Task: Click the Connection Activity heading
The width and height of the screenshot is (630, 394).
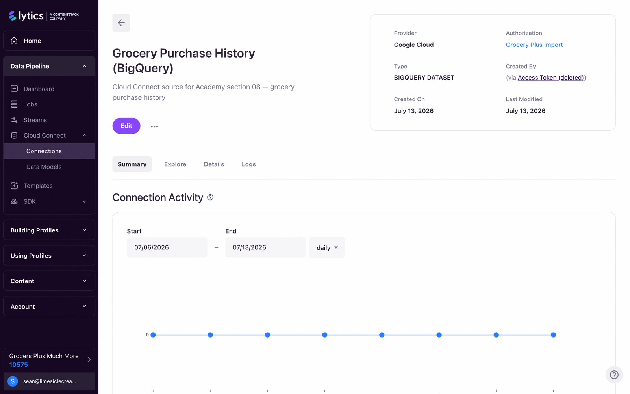Action: pyautogui.click(x=158, y=197)
